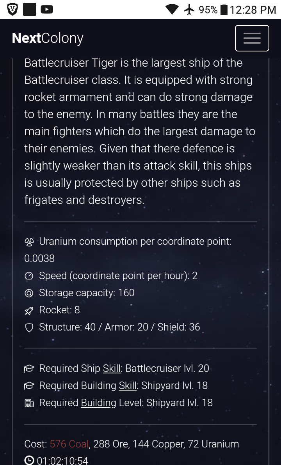The width and height of the screenshot is (281, 465).
Task: Tap the clock icon next to build time
Action: 29,461
